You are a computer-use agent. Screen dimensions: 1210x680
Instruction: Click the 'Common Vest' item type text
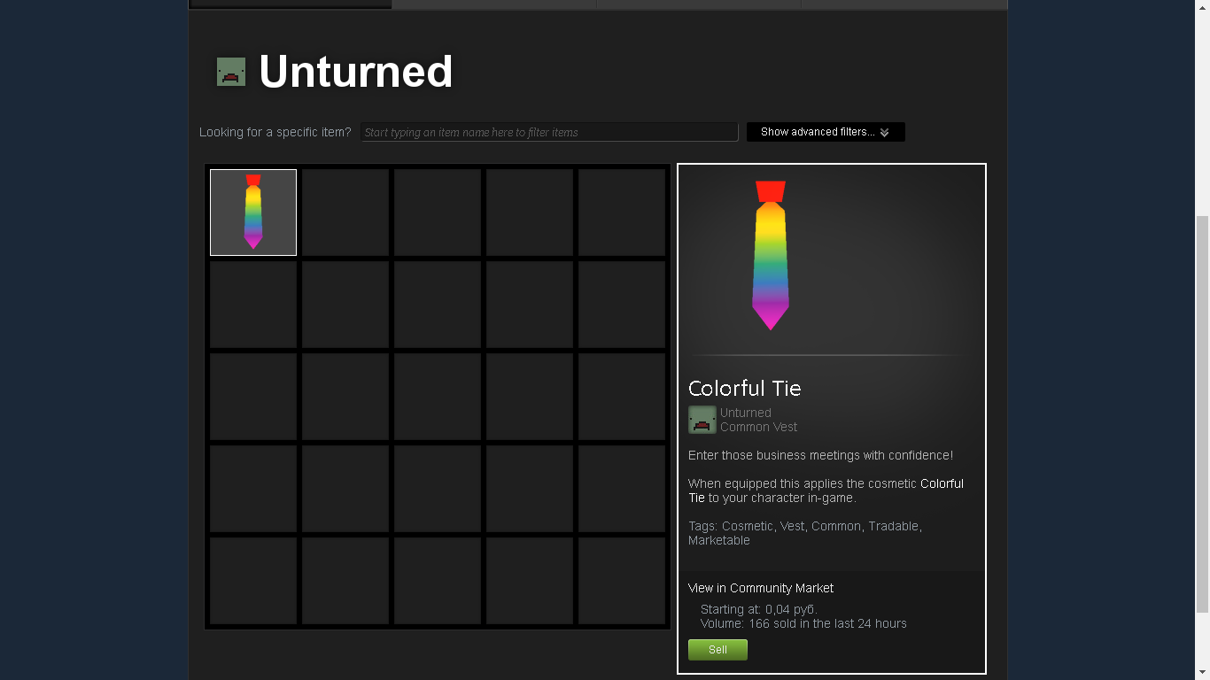pyautogui.click(x=758, y=427)
